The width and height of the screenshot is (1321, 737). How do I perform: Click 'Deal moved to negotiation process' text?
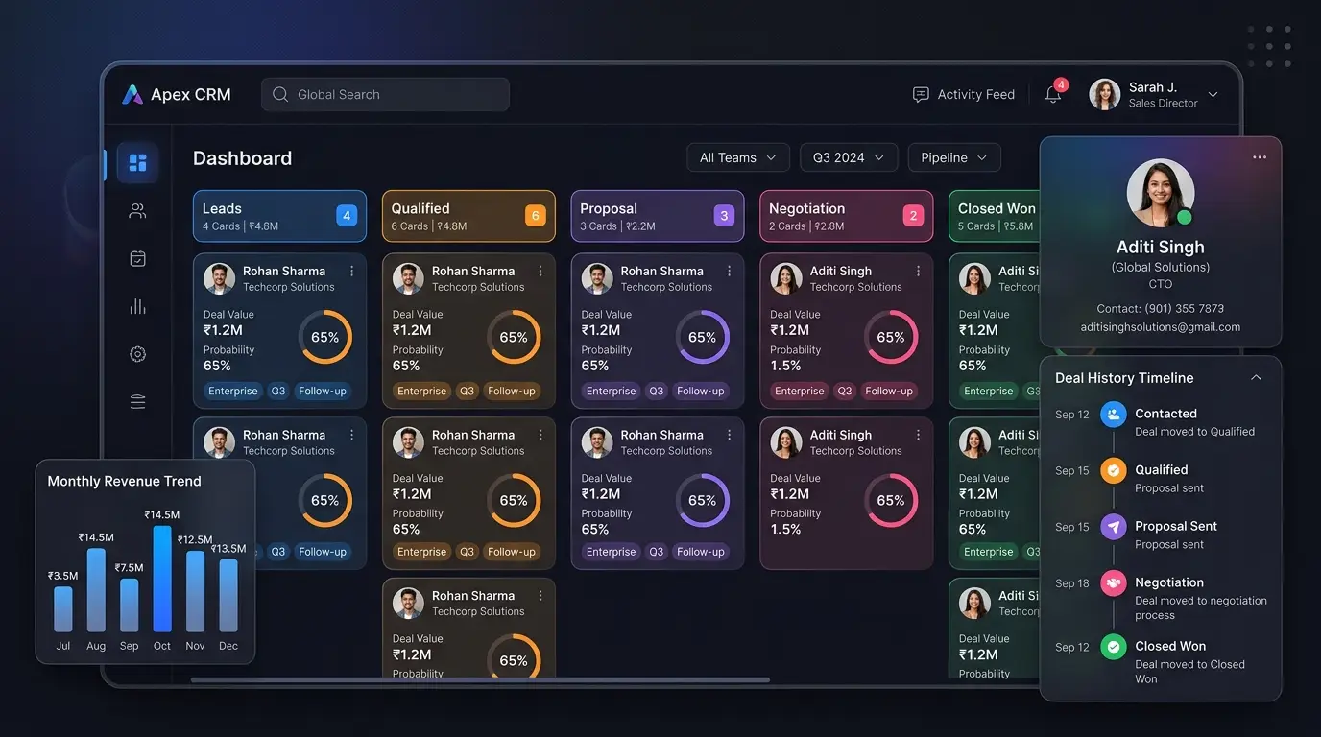(1201, 608)
